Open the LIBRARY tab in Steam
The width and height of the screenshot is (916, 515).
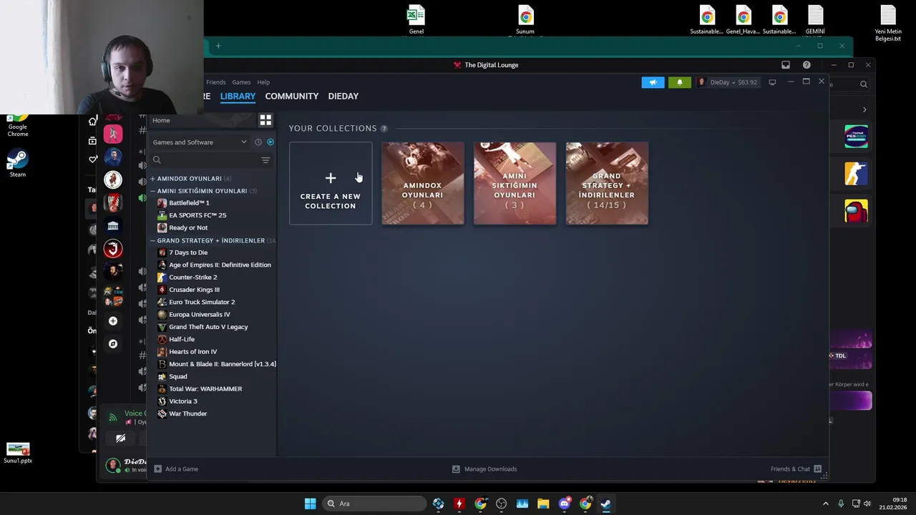tap(238, 96)
